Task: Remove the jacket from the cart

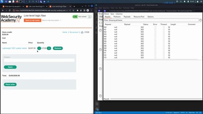Action: click(x=58, y=48)
